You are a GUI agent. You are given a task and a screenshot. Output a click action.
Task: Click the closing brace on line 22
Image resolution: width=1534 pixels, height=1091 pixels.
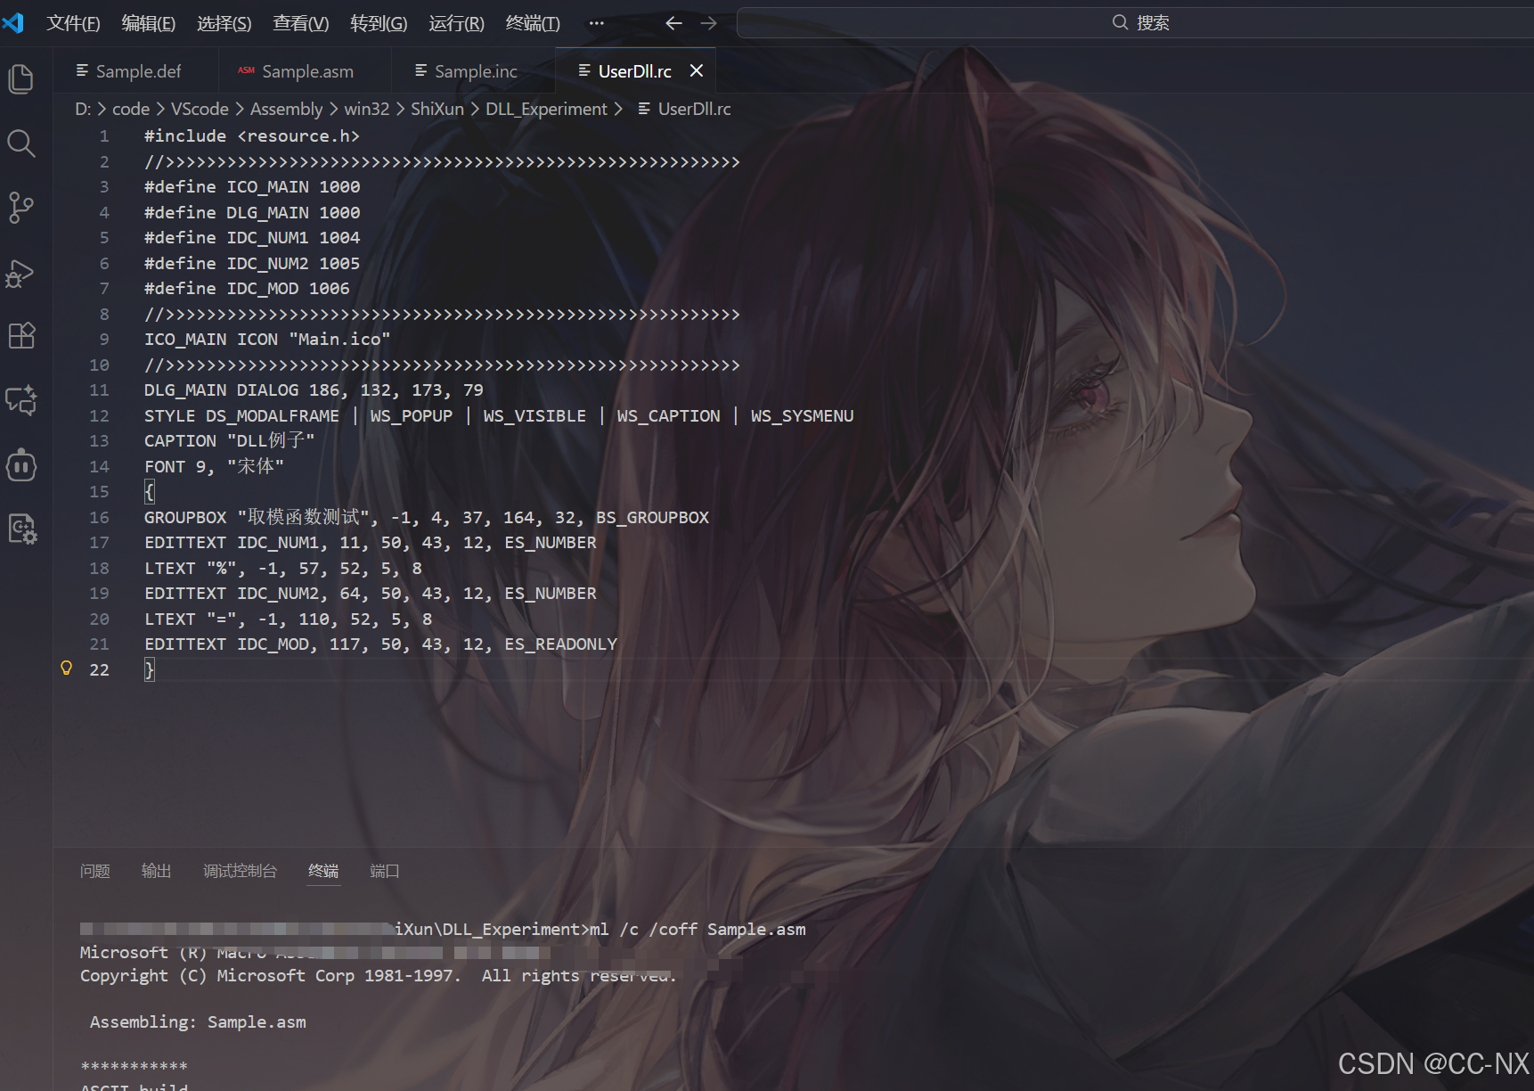tap(150, 669)
